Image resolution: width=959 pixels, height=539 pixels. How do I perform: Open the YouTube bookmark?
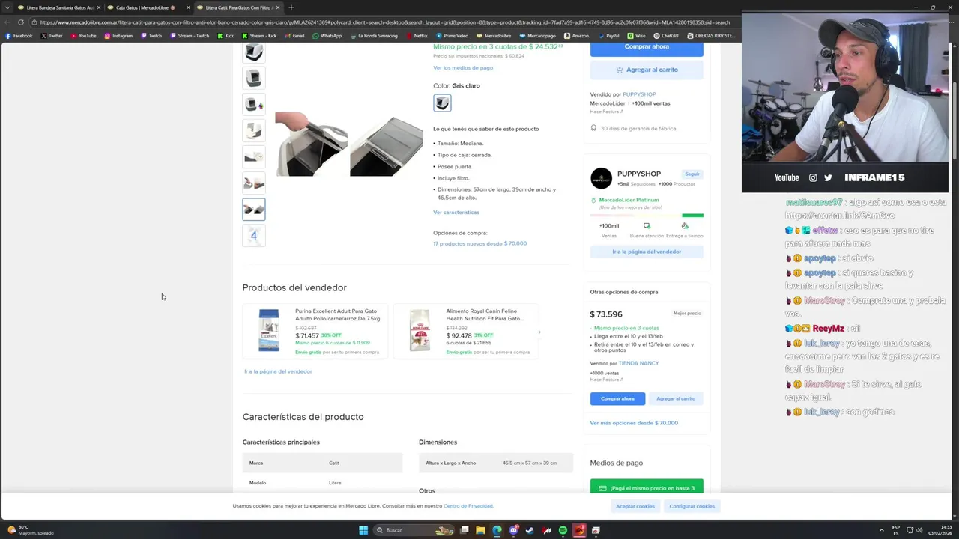click(x=83, y=36)
